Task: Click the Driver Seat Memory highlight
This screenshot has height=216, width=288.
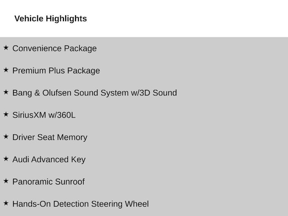Action: 50,137
